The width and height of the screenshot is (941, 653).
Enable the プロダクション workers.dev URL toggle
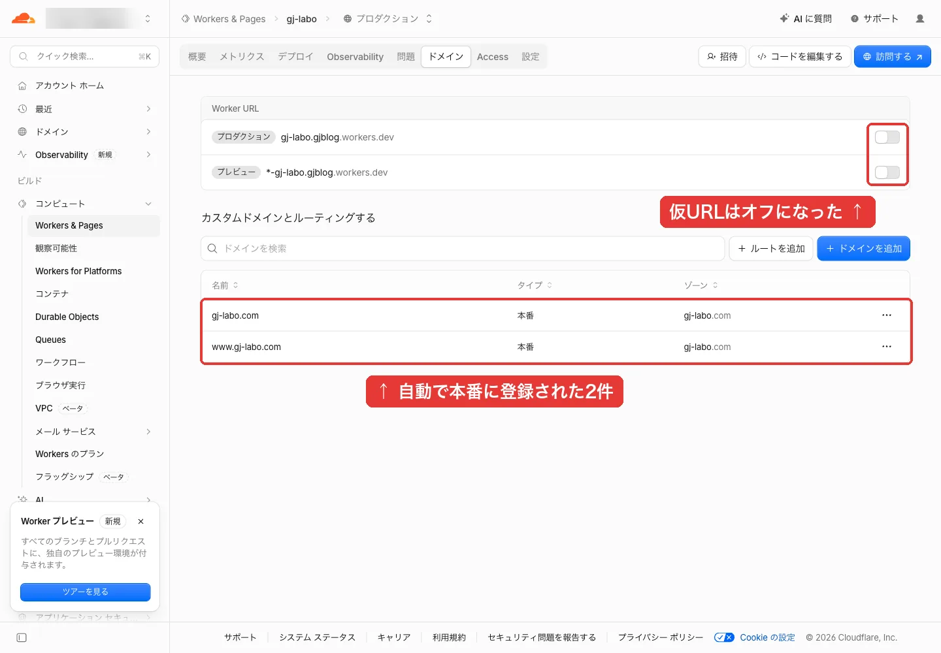(x=887, y=137)
